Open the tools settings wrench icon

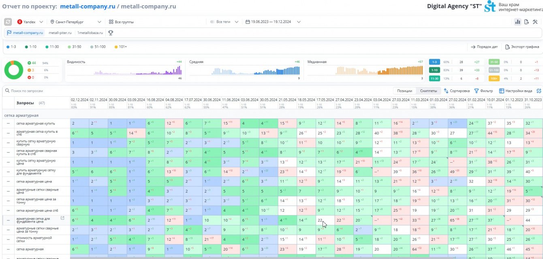(x=535, y=22)
